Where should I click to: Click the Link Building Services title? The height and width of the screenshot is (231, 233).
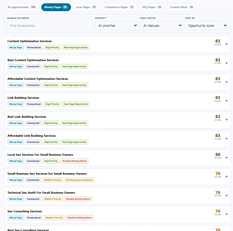click(x=23, y=98)
